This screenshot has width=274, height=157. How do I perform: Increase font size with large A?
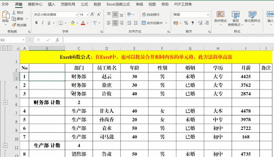93,15
